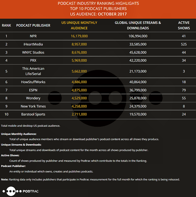196x197 pixels.
Task: Click Wondery publisher name
Action: tap(33, 98)
